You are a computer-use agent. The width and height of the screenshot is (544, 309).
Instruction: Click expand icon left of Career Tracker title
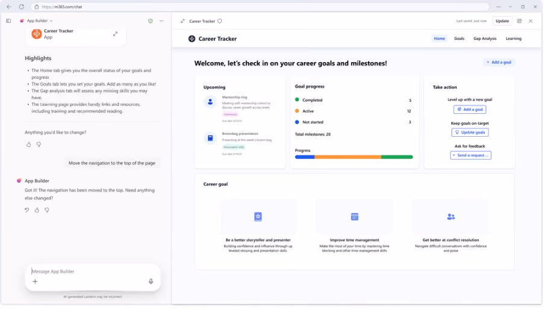(183, 21)
